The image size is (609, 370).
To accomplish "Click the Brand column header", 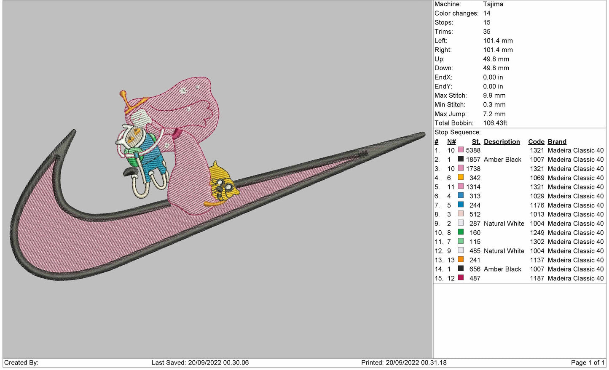I will point(557,142).
